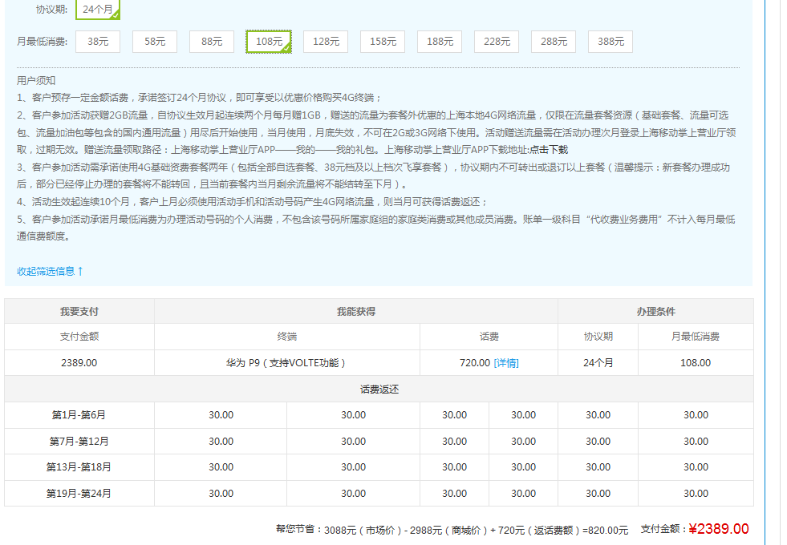Click the red ¥2389.00 payment amount
This screenshot has width=787, height=545.
[718, 529]
